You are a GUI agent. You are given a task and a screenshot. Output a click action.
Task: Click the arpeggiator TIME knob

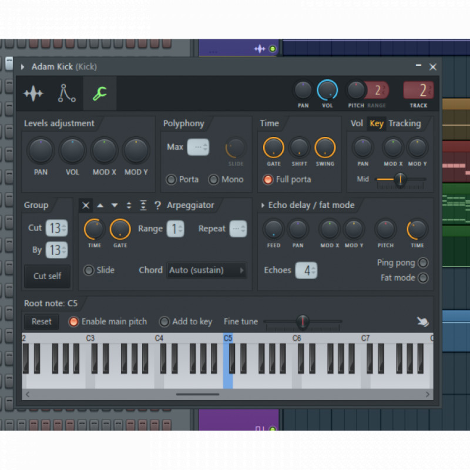[95, 229]
